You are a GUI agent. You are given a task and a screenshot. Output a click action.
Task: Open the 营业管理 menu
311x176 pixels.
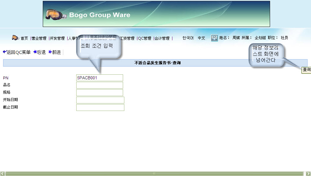39,38
